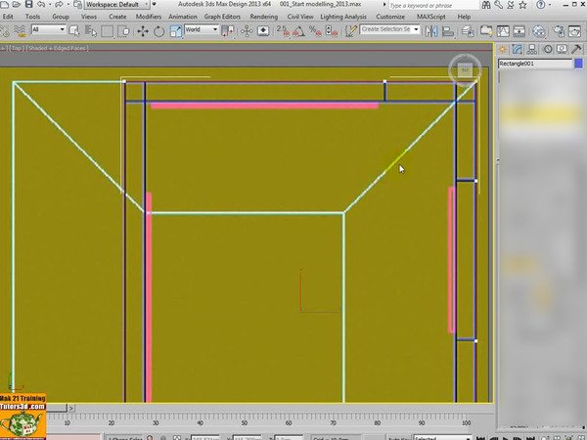
Task: Save the scene with the floppy disk icon
Action: (28, 5)
